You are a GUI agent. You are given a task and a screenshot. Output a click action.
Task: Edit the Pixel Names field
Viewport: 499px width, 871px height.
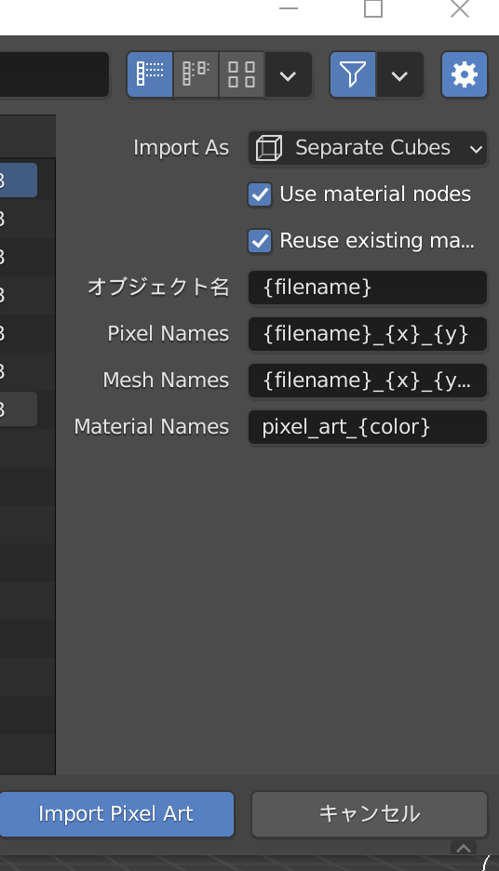(x=368, y=334)
